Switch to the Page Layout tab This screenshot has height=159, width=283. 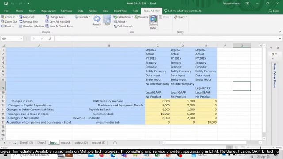(x=48, y=11)
